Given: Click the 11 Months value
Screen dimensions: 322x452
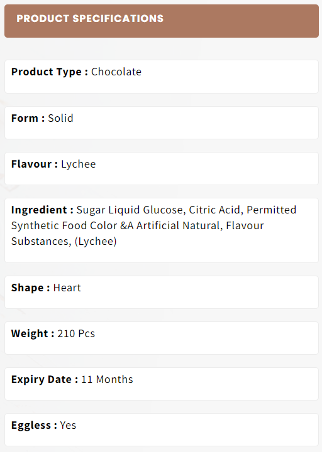Looking at the screenshot, I should coord(107,380).
